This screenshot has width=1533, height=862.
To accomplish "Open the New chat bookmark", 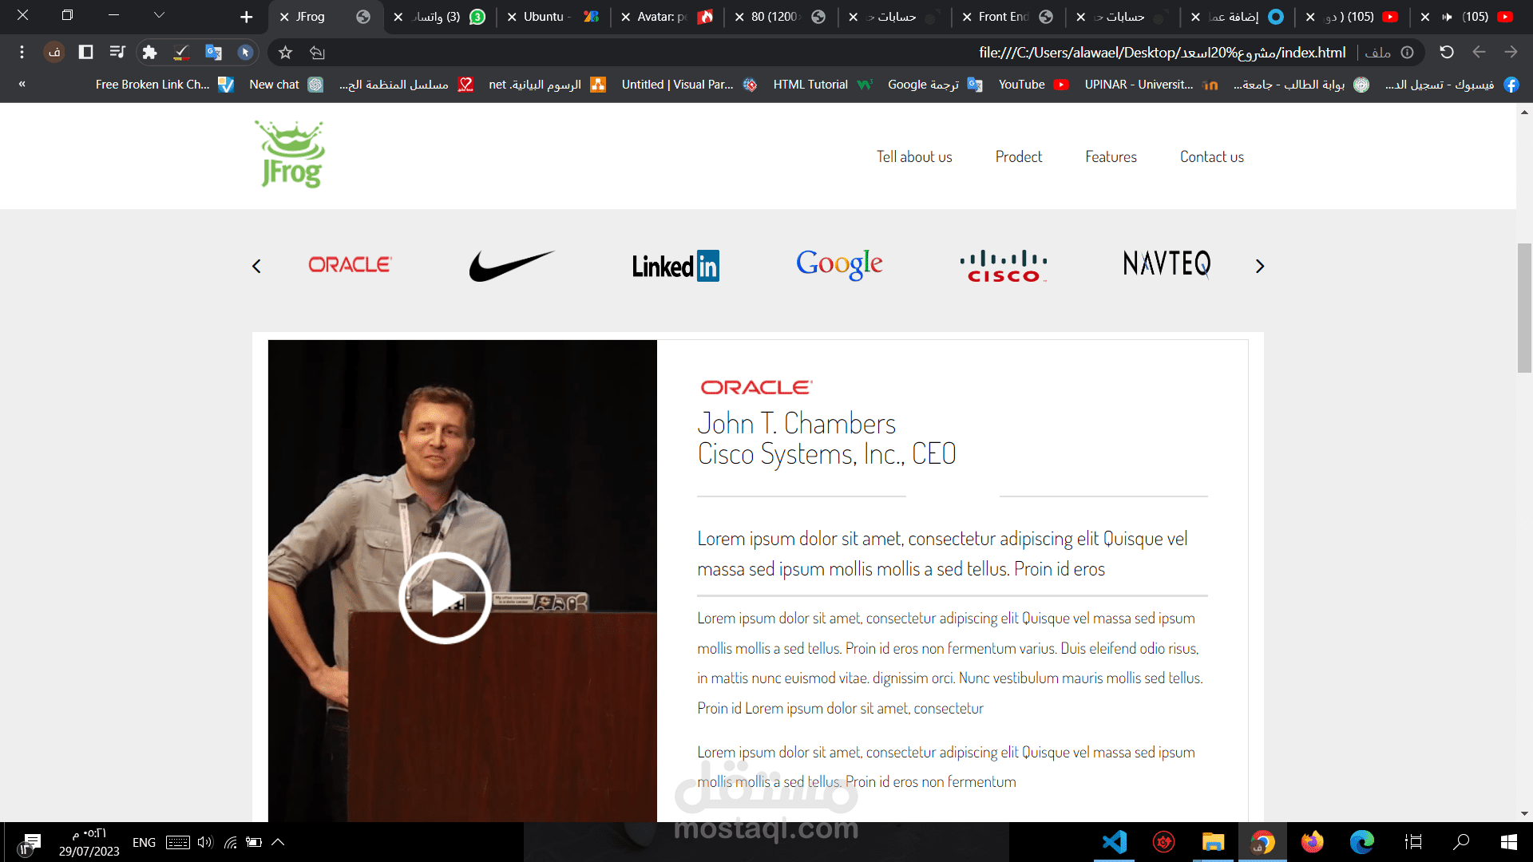I will (x=286, y=85).
